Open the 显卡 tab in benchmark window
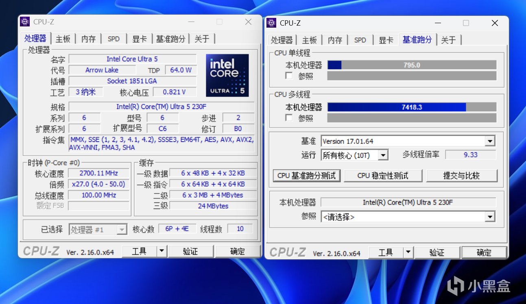The height and width of the screenshot is (304, 526). click(x=386, y=40)
